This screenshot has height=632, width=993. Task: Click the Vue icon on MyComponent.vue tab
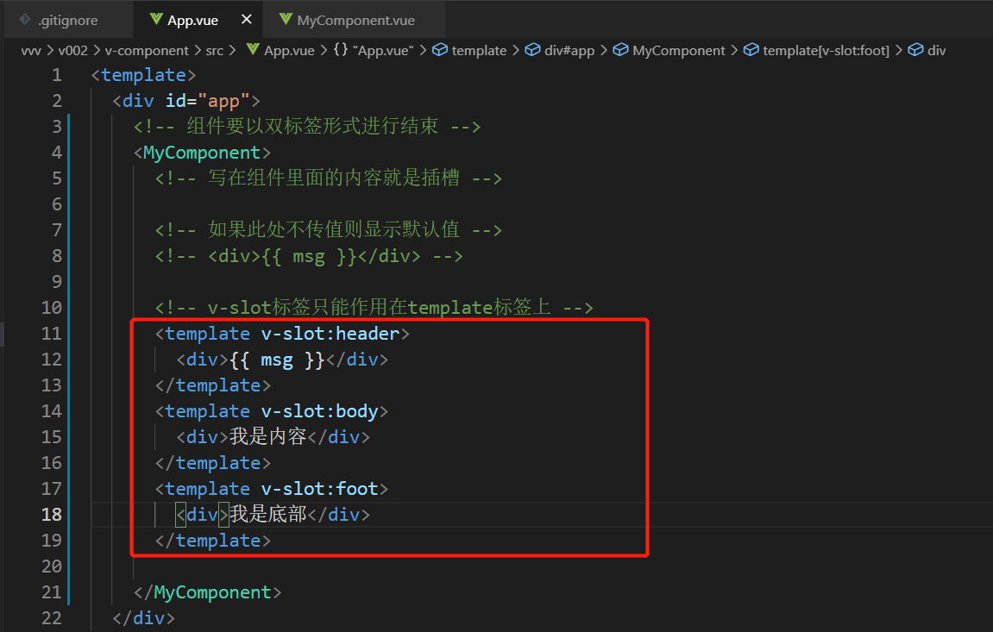click(286, 20)
